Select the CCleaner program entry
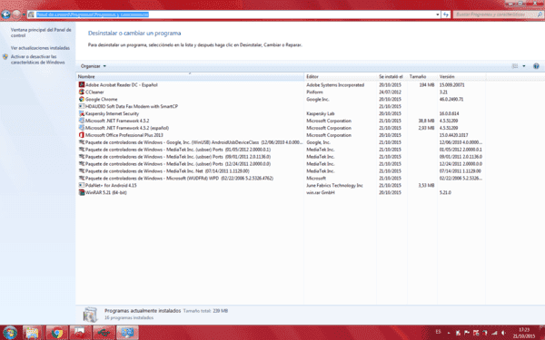The image size is (545, 340). click(x=94, y=92)
